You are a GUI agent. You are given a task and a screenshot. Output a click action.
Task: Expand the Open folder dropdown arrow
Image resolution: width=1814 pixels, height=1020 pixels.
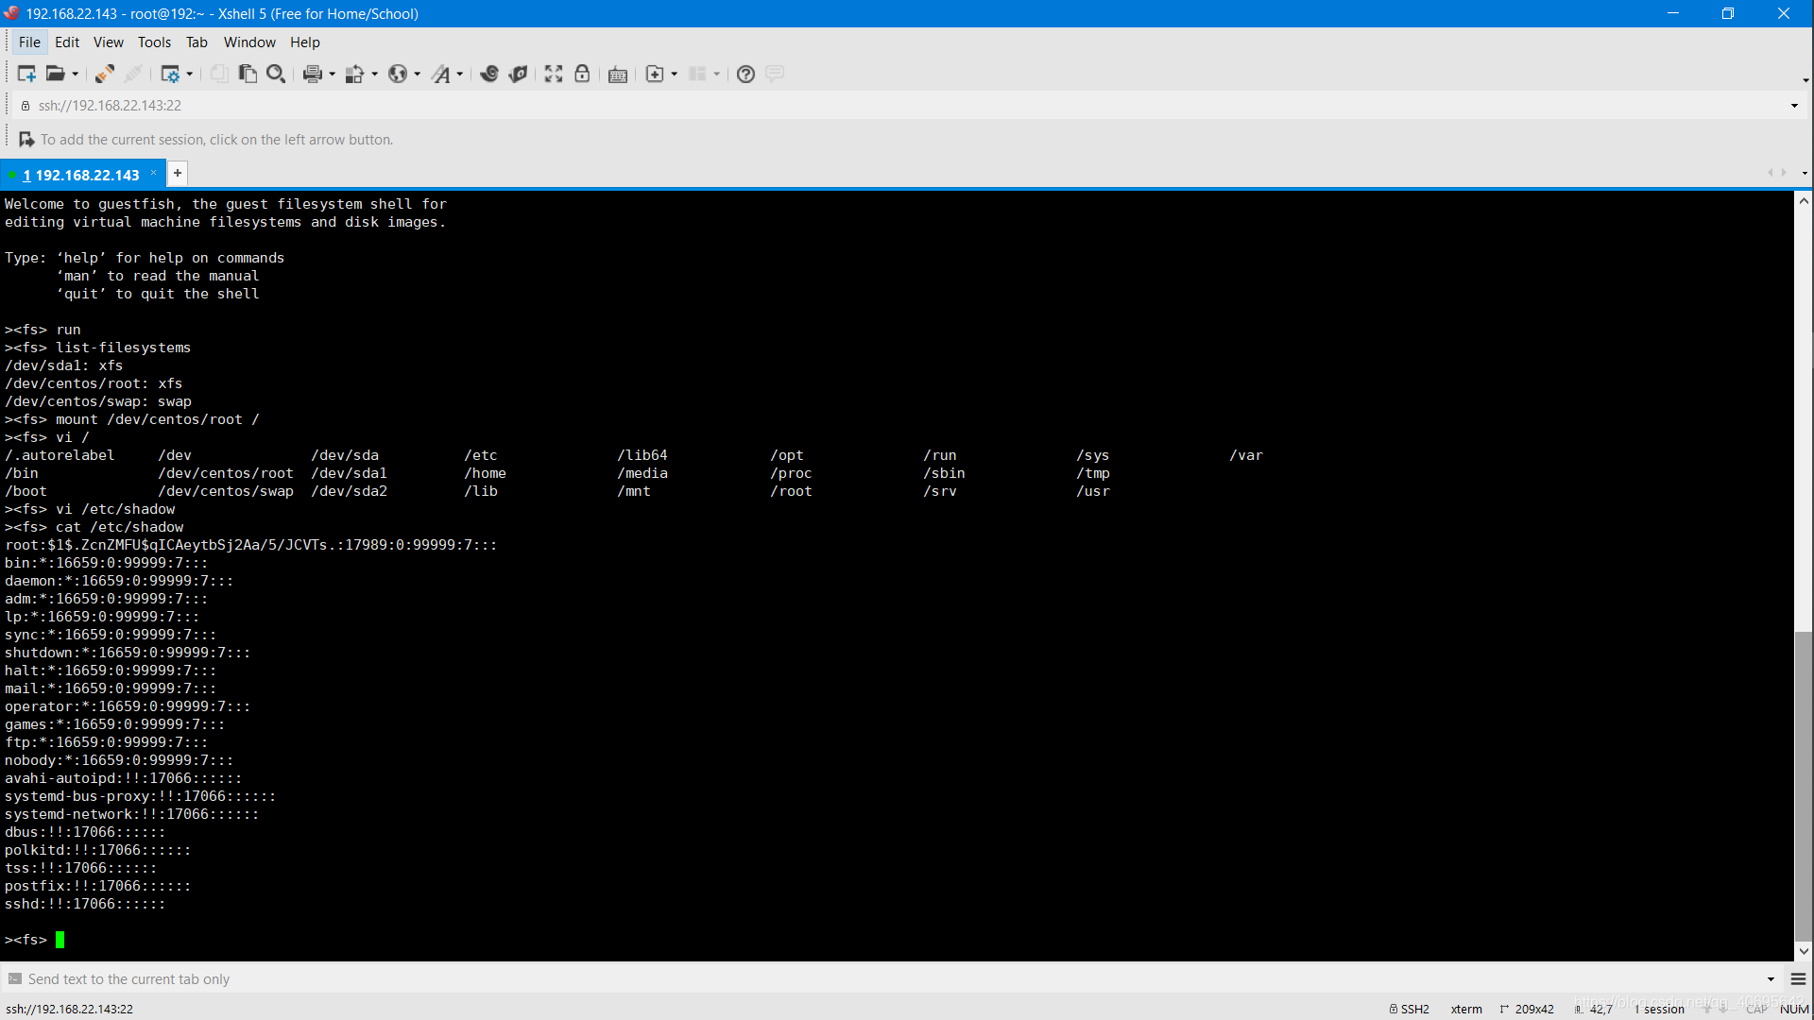click(x=76, y=74)
